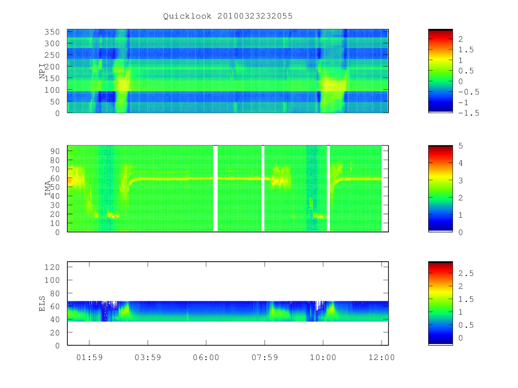Click the time label 03:59
Screen dimensions: 518x388
[x=148, y=357]
